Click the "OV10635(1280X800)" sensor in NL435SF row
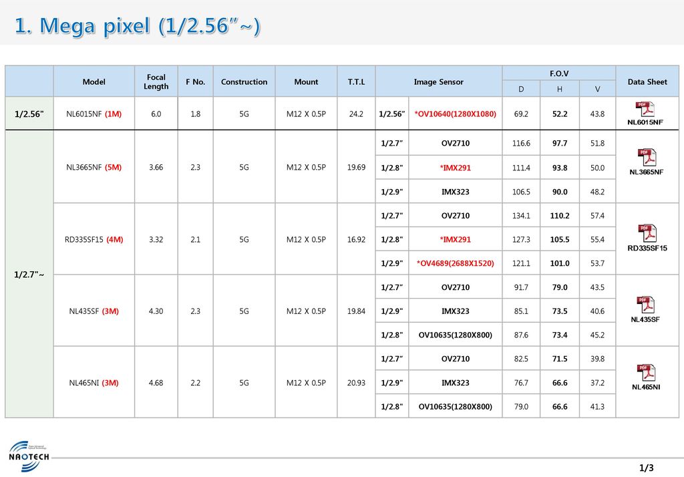 [x=456, y=335]
